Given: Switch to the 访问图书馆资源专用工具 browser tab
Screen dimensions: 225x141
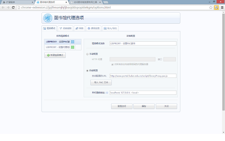Looking at the screenshot, I should coord(85,2).
